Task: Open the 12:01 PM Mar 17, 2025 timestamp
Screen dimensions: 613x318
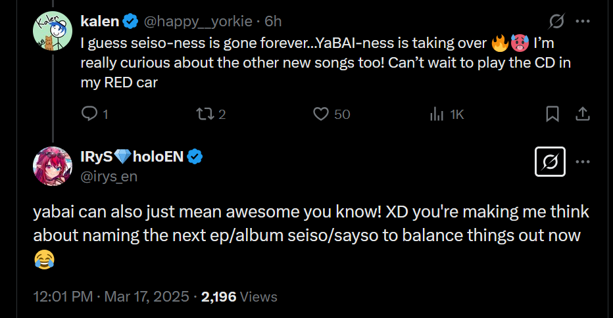Action: pos(110,296)
